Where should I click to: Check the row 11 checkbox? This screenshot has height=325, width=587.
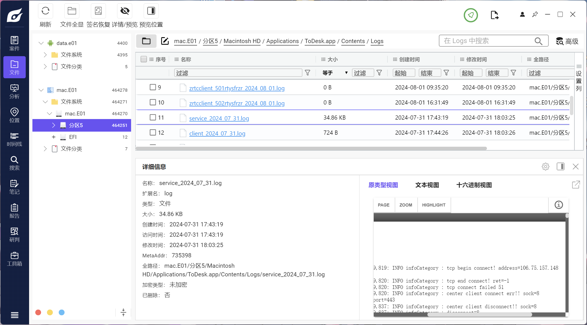click(x=153, y=117)
